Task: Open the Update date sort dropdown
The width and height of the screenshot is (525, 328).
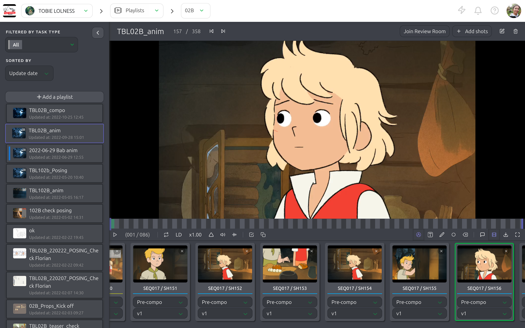Action: (x=29, y=73)
